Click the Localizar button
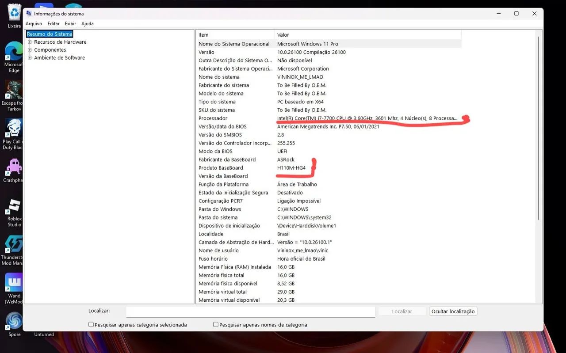The height and width of the screenshot is (353, 566). (402, 311)
